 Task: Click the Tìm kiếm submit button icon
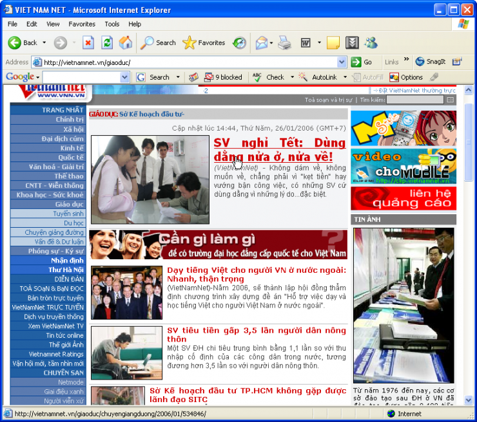tap(451, 100)
